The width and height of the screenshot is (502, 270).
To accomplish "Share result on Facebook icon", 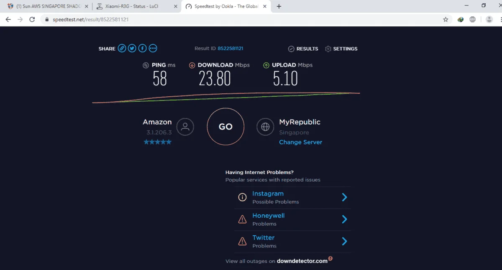I will point(143,49).
